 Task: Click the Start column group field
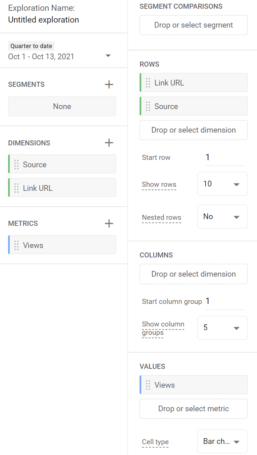point(224,301)
